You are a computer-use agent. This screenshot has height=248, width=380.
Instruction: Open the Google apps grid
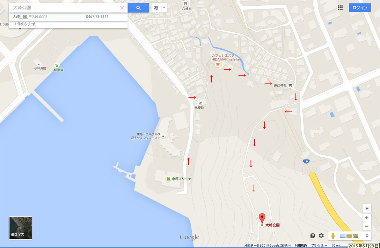click(340, 8)
